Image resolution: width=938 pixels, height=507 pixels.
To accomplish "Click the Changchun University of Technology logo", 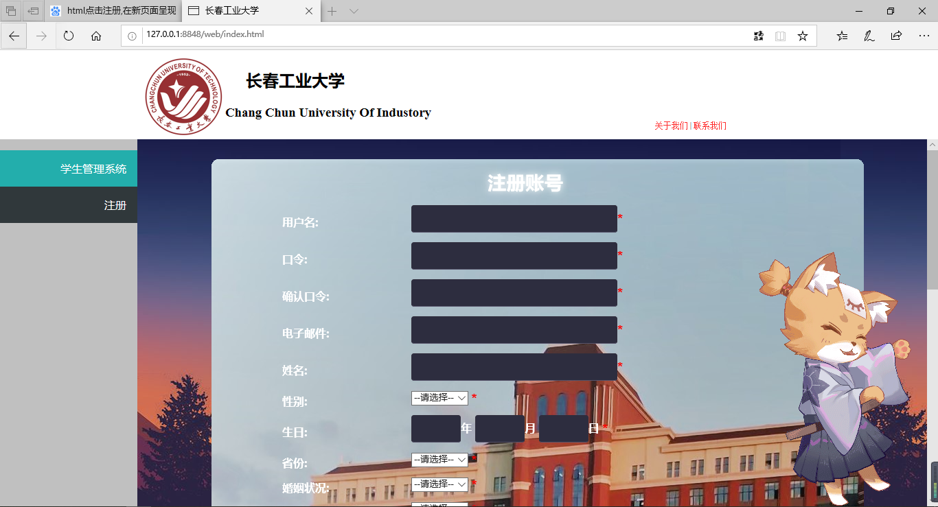I will [x=183, y=96].
